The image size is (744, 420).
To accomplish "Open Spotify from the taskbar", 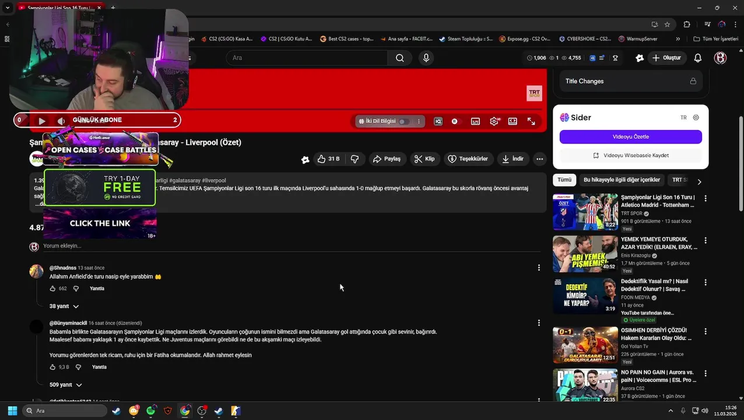I will [x=151, y=411].
